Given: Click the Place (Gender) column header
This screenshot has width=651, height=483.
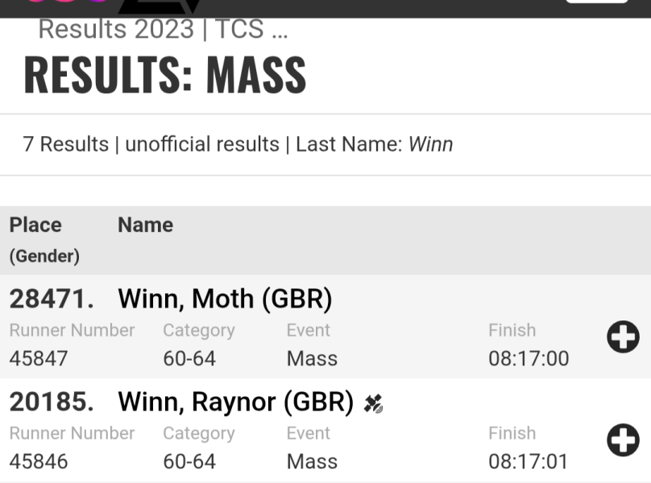Looking at the screenshot, I should pos(44,239).
